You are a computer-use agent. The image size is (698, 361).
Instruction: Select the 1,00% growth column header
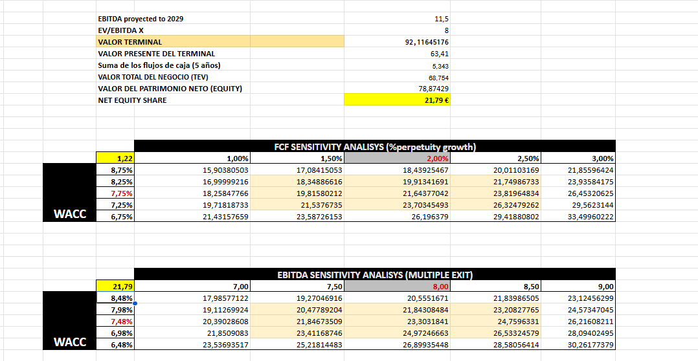pyautogui.click(x=192, y=159)
